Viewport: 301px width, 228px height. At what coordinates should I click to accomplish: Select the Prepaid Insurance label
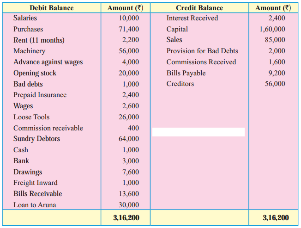click(40, 95)
